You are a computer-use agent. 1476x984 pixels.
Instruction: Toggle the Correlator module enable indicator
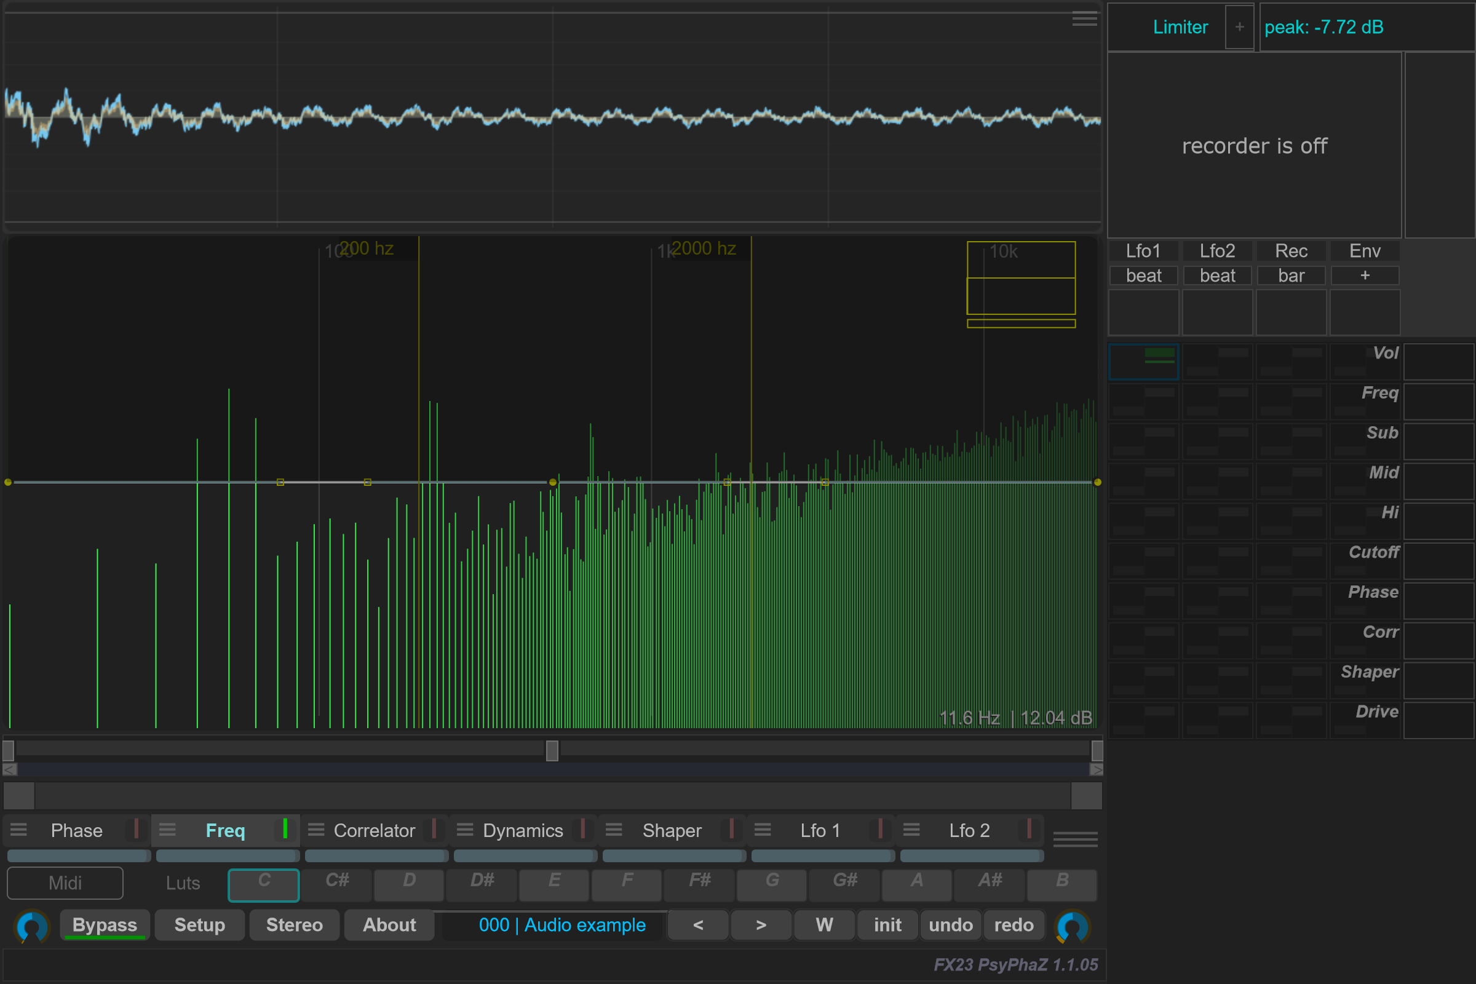434,829
